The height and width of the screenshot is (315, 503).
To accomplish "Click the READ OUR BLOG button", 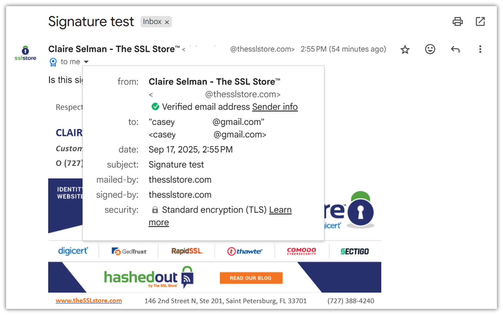I will click(251, 278).
